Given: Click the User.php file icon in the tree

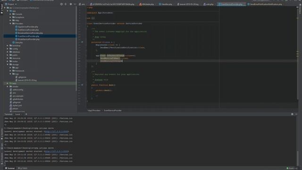Looking at the screenshot, I should click(14, 42).
